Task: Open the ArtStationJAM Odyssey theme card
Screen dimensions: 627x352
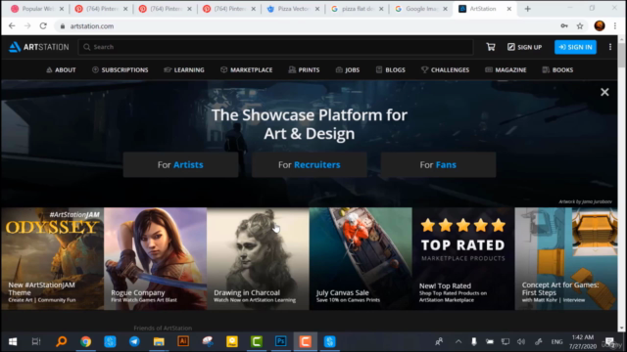Action: [52, 258]
